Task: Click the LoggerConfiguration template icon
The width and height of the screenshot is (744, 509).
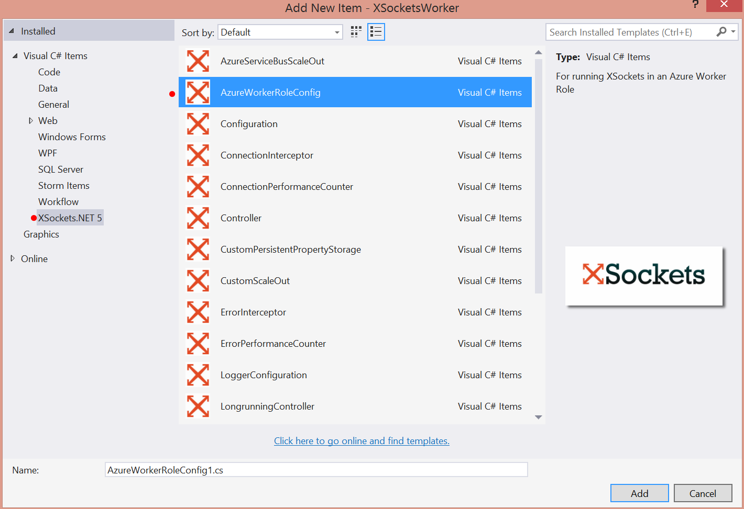Action: point(198,375)
